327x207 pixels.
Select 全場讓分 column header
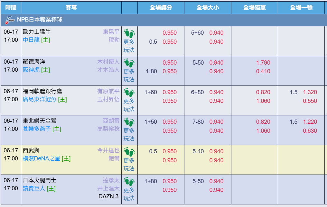[161, 8]
